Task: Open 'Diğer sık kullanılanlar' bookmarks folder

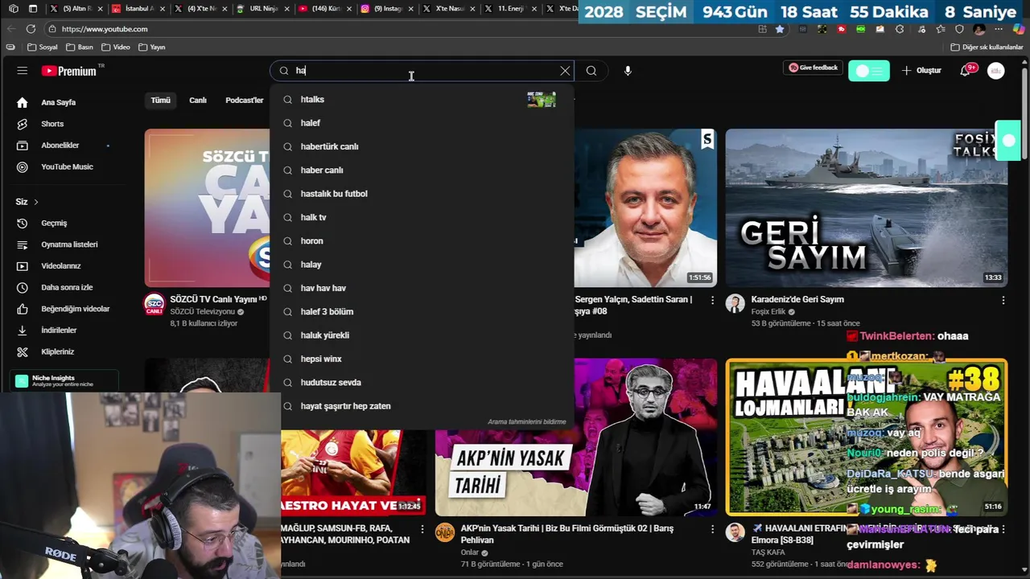Action: point(987,47)
